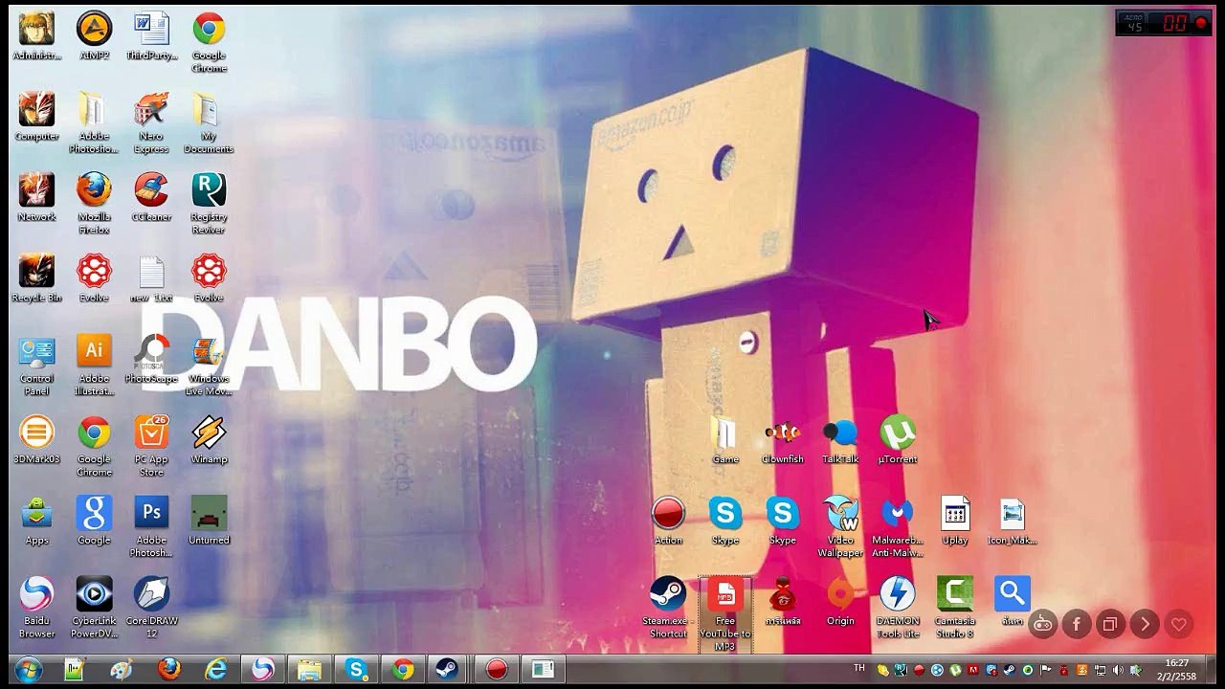Open the Administrator user folder icon

36,35
